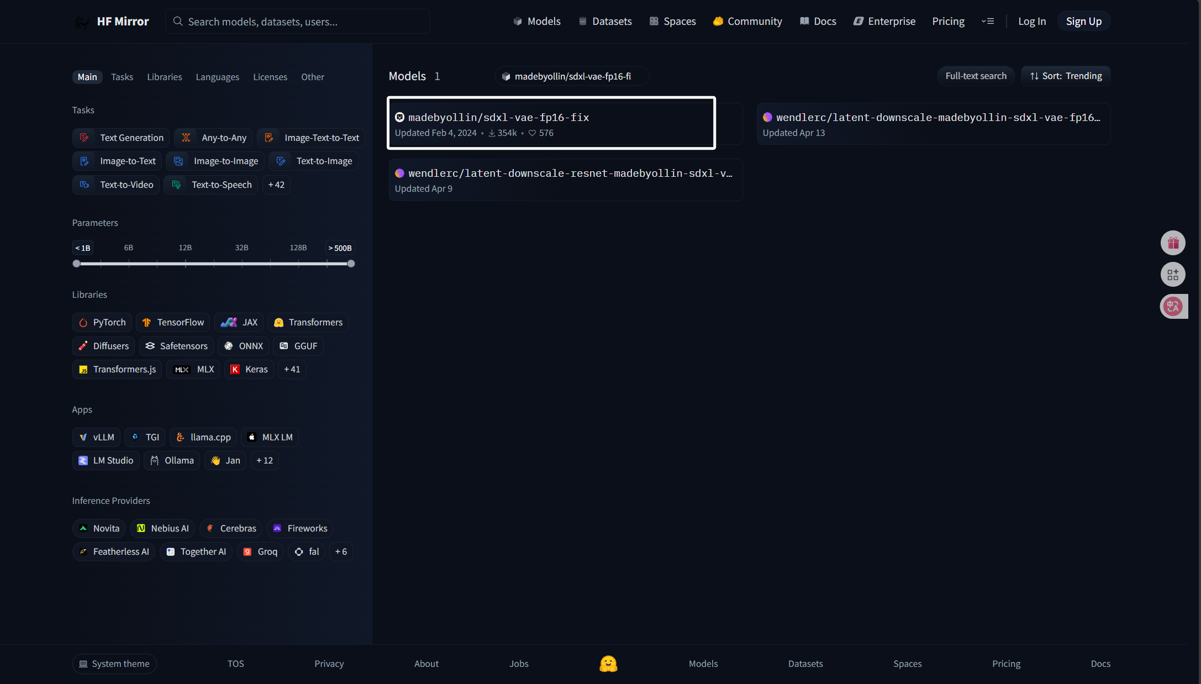1201x684 pixels.
Task: Select Image-to-Text task filter
Action: 117,161
